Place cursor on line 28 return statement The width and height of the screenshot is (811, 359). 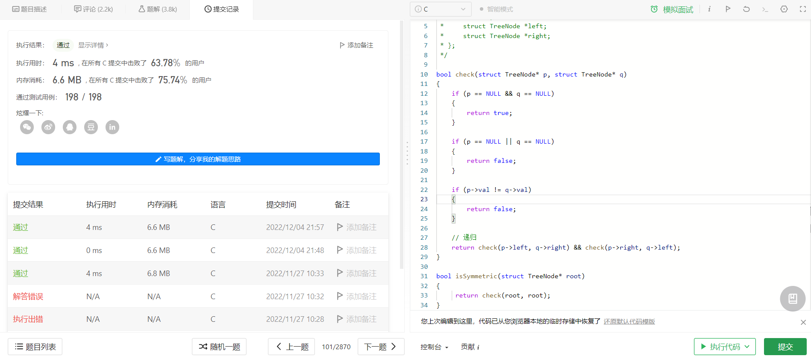(x=566, y=247)
